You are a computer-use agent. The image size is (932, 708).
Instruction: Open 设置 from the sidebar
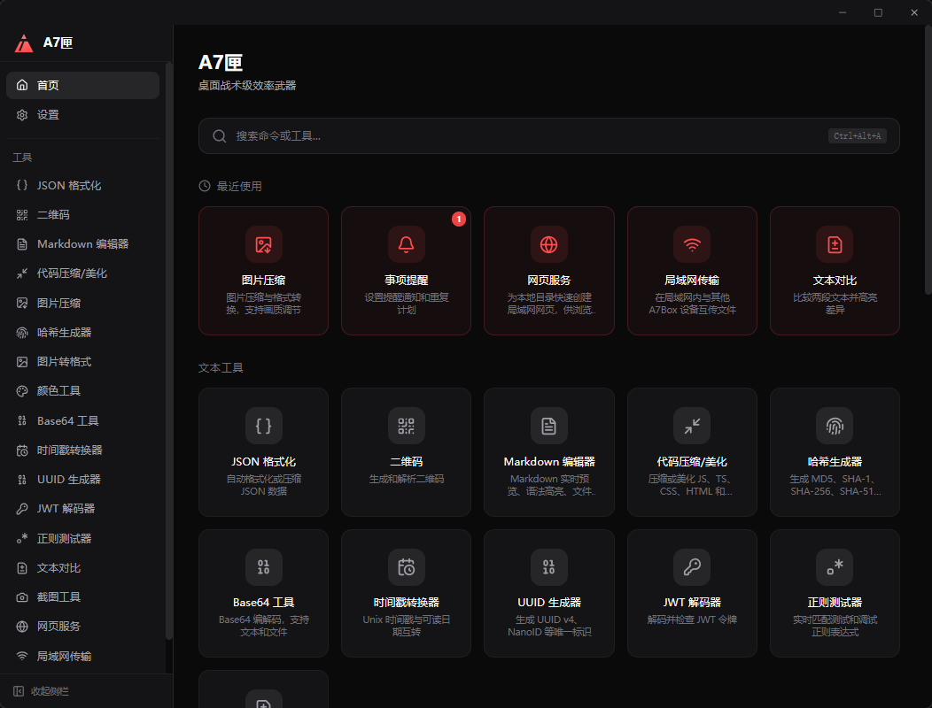click(82, 115)
